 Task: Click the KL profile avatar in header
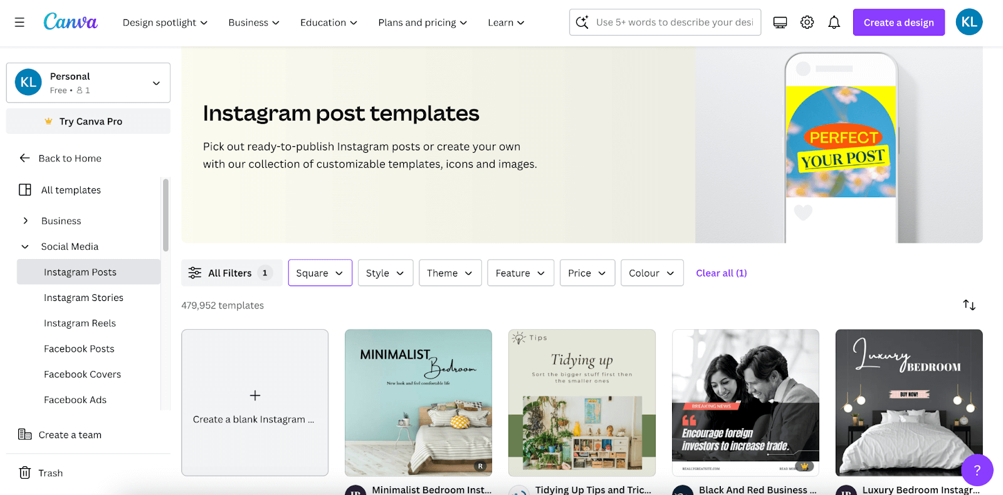(969, 23)
